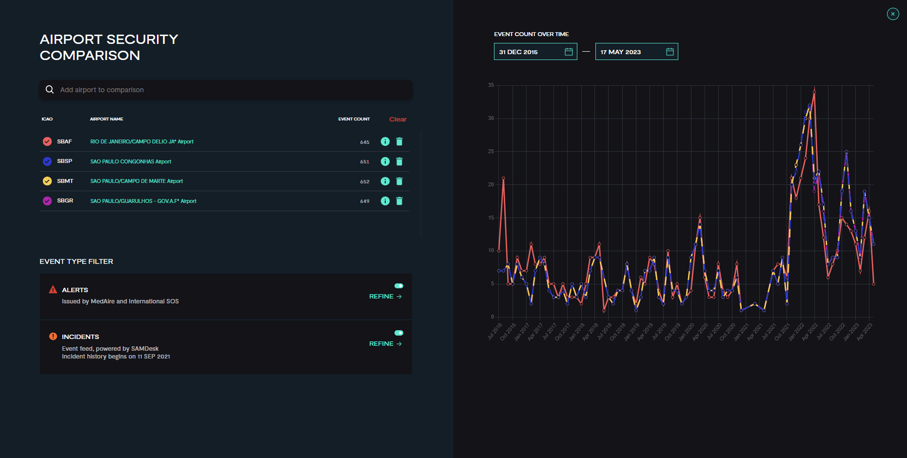Screen dimensions: 907x458
Task: Uncheck the blue SBSP series checkbox
Action: 47,161
